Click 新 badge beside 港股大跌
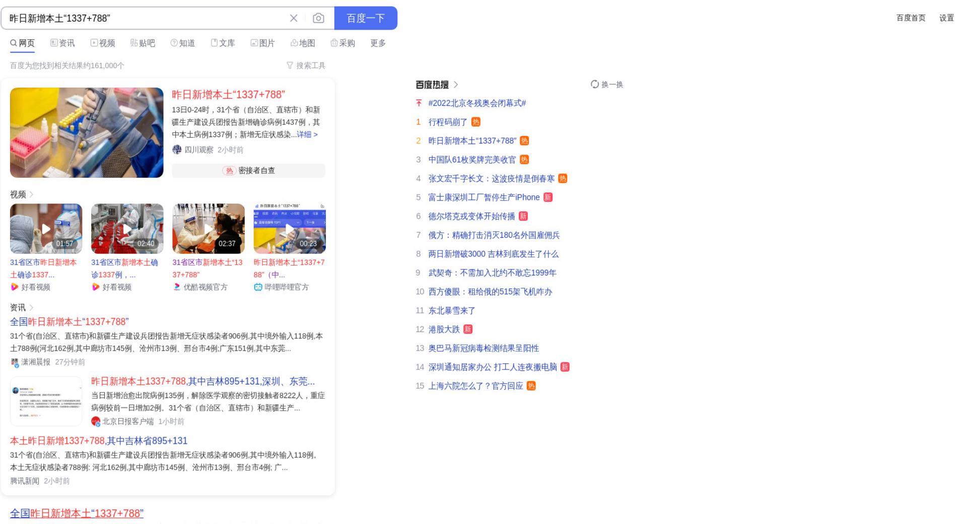Screen dimensions: 967x524 coord(468,330)
